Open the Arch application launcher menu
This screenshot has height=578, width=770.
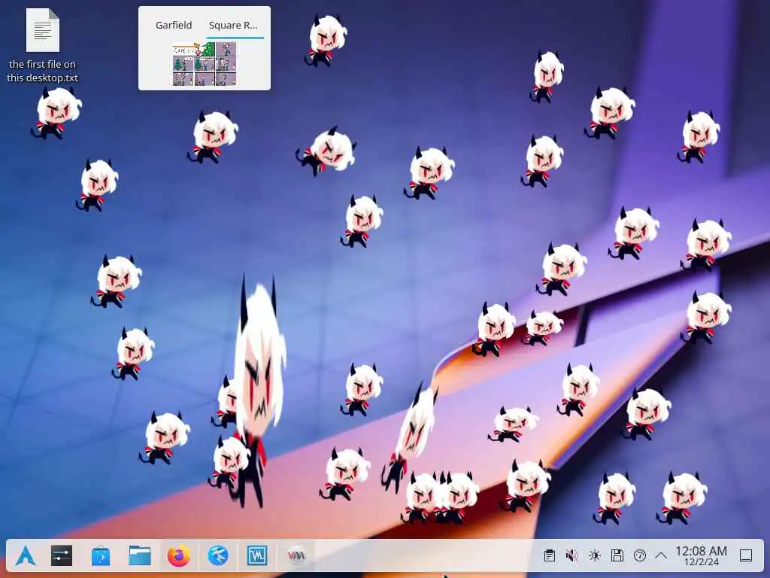25,556
